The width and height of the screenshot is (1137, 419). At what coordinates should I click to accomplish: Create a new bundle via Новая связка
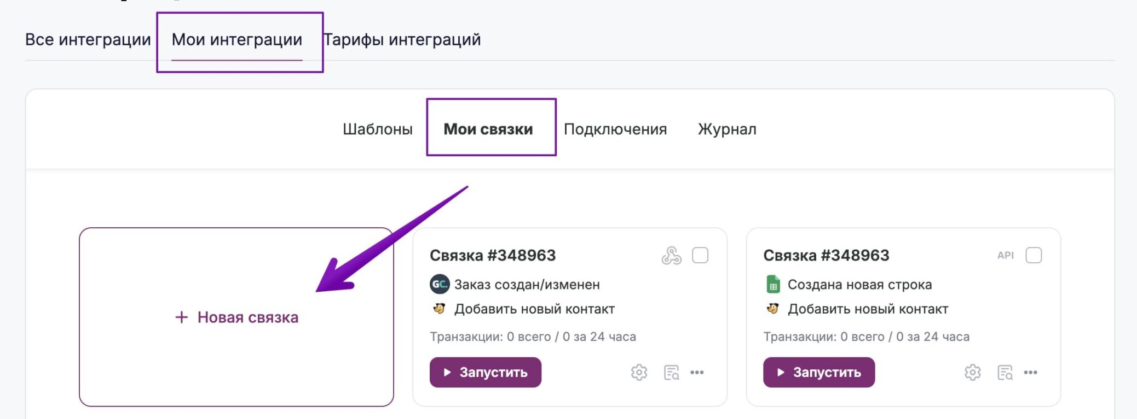tap(236, 317)
